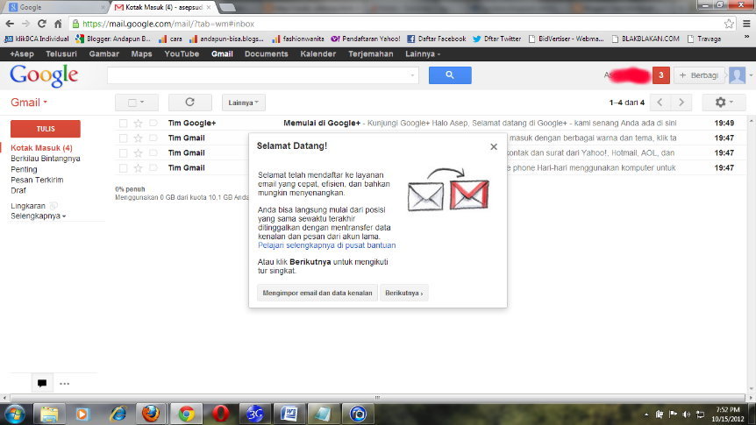Image resolution: width=756 pixels, height=425 pixels.
Task: Open Kotak Masuk (4) folder
Action: (41, 148)
